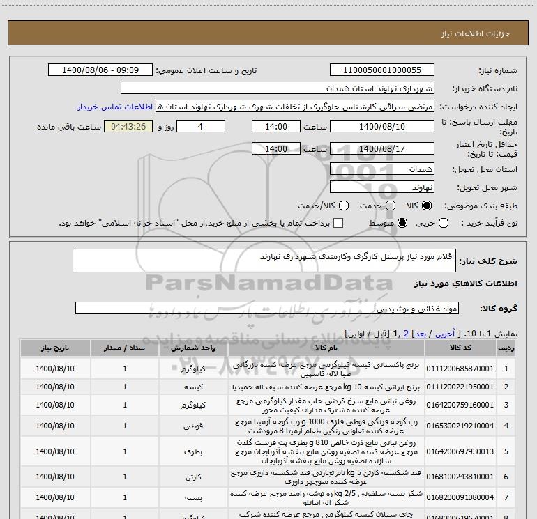Click the برنج پاکستانی item name in row 1
This screenshot has width=537, height=519.
[x=326, y=369]
